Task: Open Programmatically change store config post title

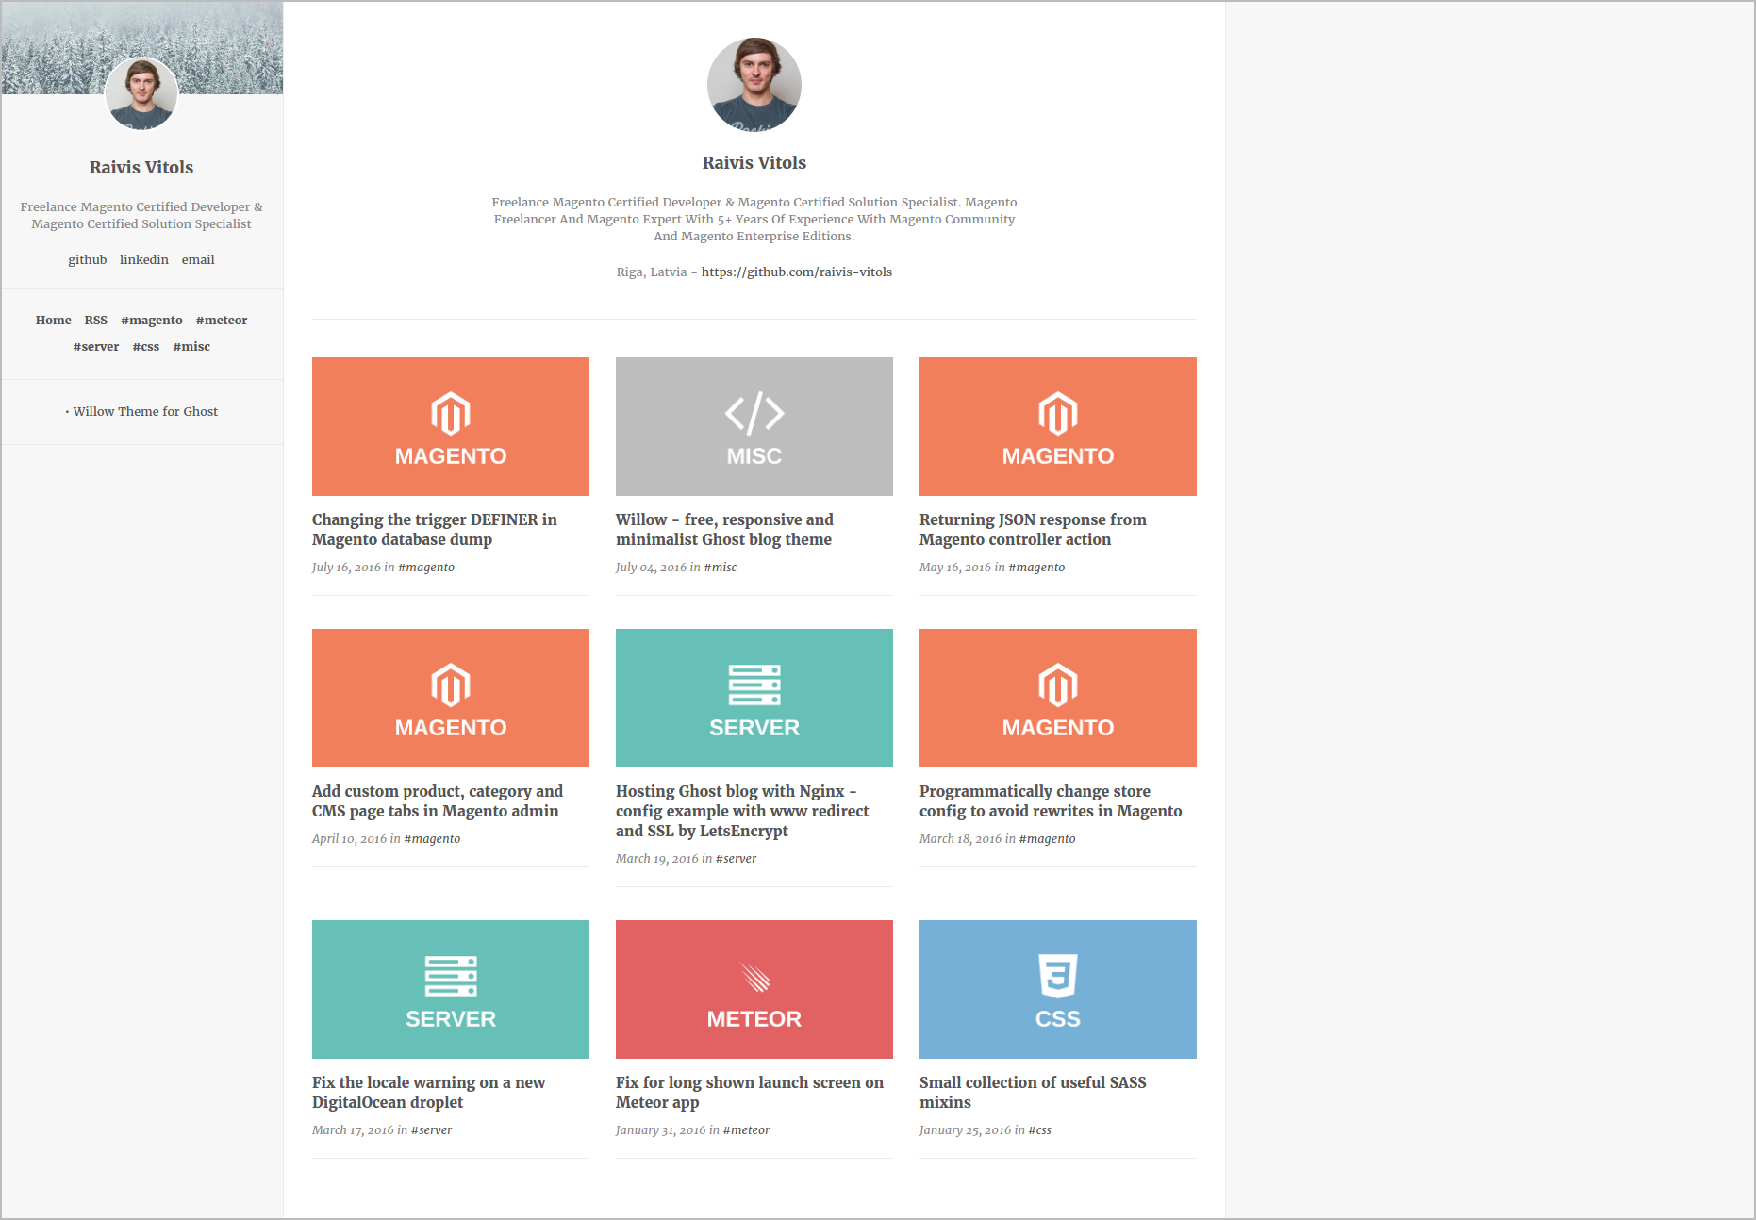Action: pos(1051,800)
